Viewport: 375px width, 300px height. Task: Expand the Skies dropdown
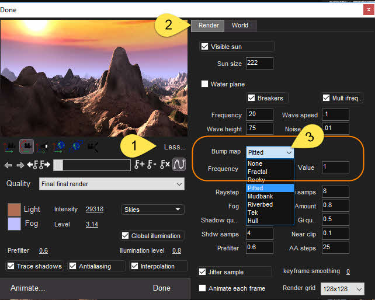tap(153, 210)
